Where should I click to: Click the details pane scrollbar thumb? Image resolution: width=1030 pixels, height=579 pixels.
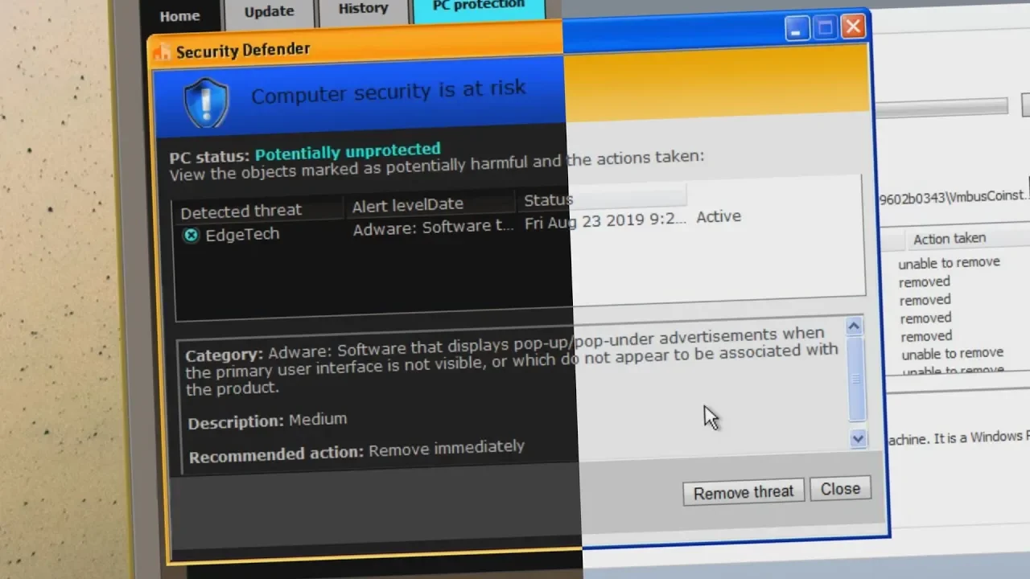(855, 379)
